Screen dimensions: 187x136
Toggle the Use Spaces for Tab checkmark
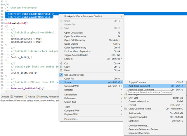pyautogui.click(x=61, y=75)
